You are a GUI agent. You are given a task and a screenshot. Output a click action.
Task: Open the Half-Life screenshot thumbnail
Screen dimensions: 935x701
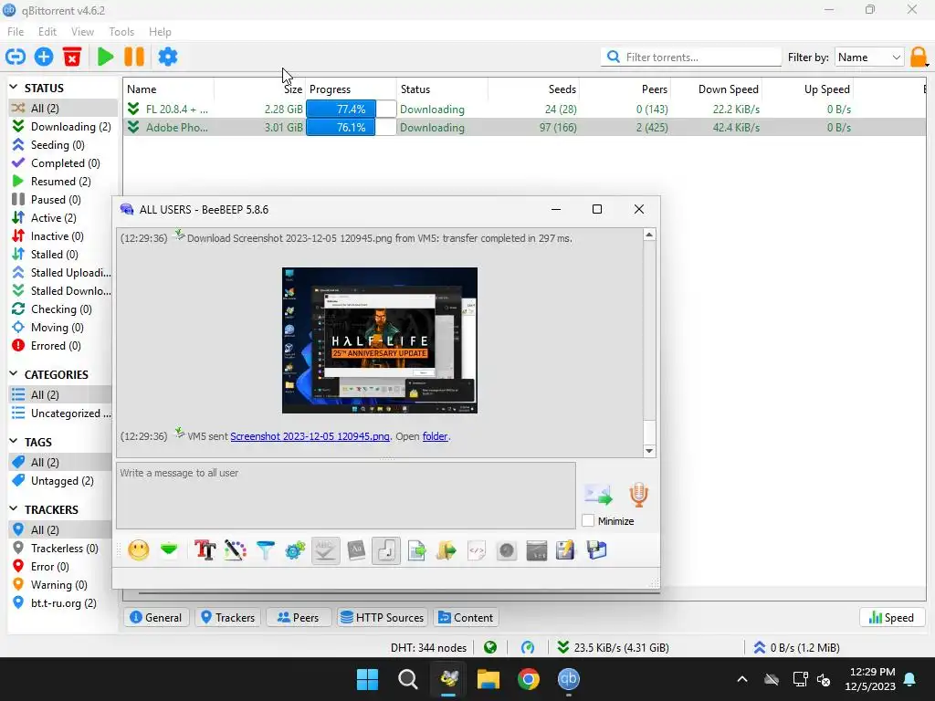380,340
